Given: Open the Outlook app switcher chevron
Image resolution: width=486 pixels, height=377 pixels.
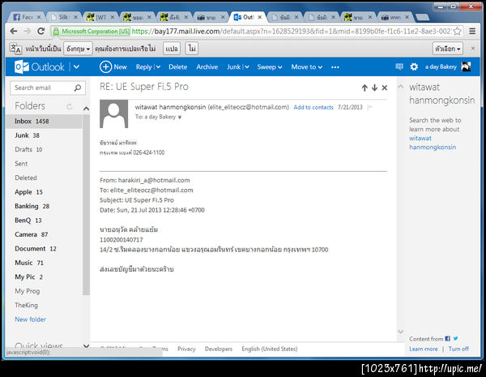Looking at the screenshot, I should [76, 66].
